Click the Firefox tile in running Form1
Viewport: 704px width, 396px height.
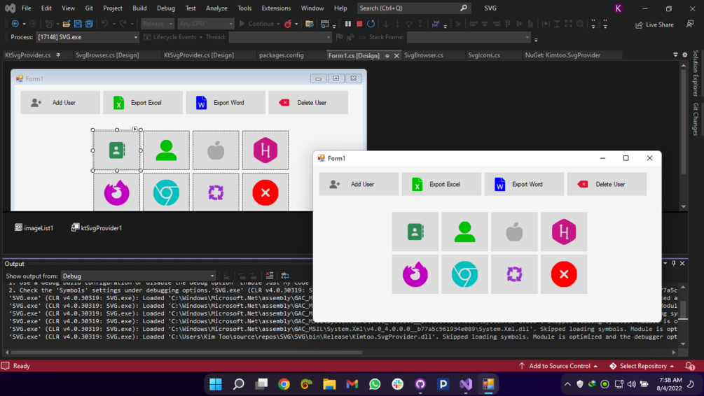coord(415,274)
